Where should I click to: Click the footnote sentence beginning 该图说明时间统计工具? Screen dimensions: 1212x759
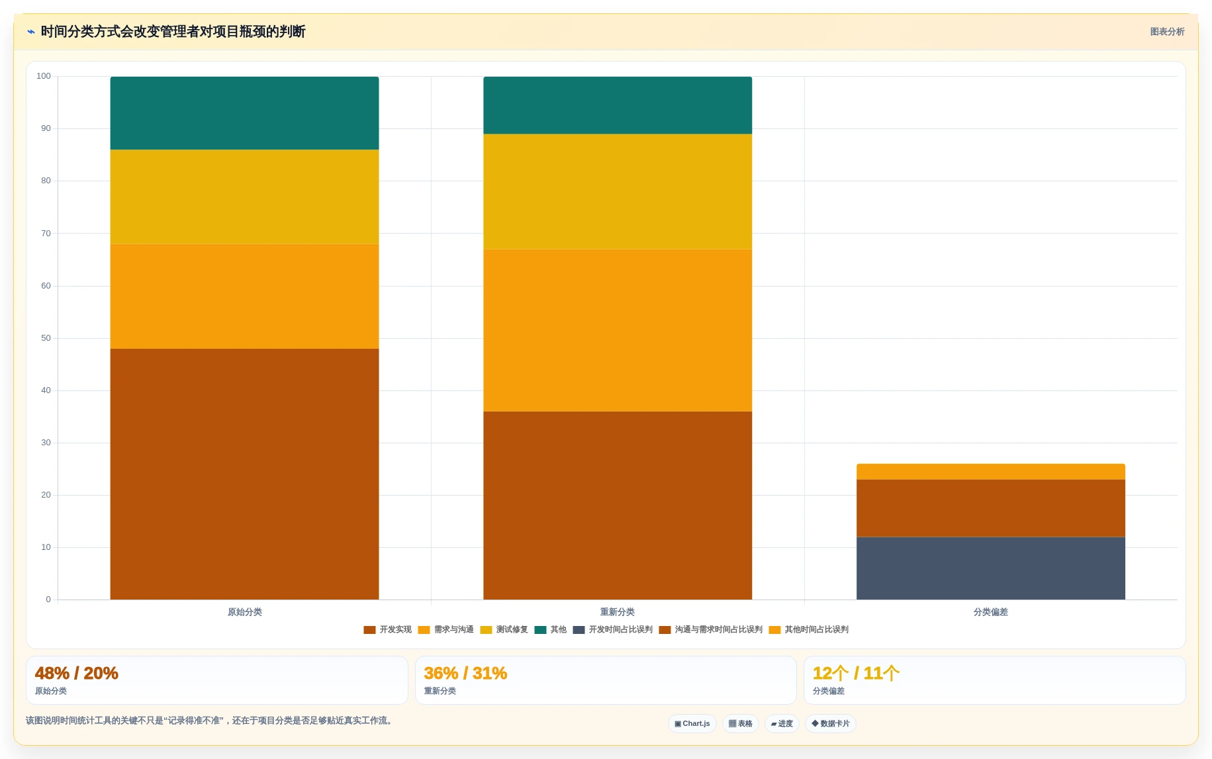[x=210, y=721]
